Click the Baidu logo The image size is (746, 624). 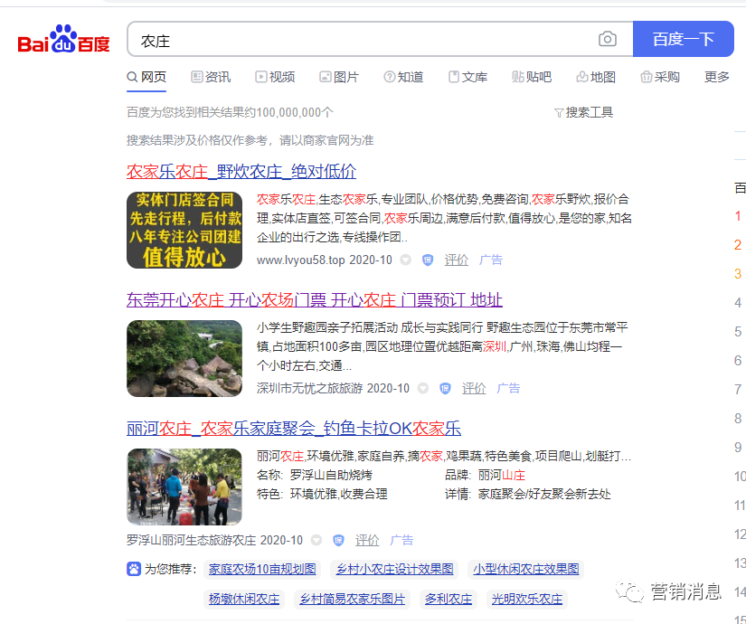tap(64, 39)
